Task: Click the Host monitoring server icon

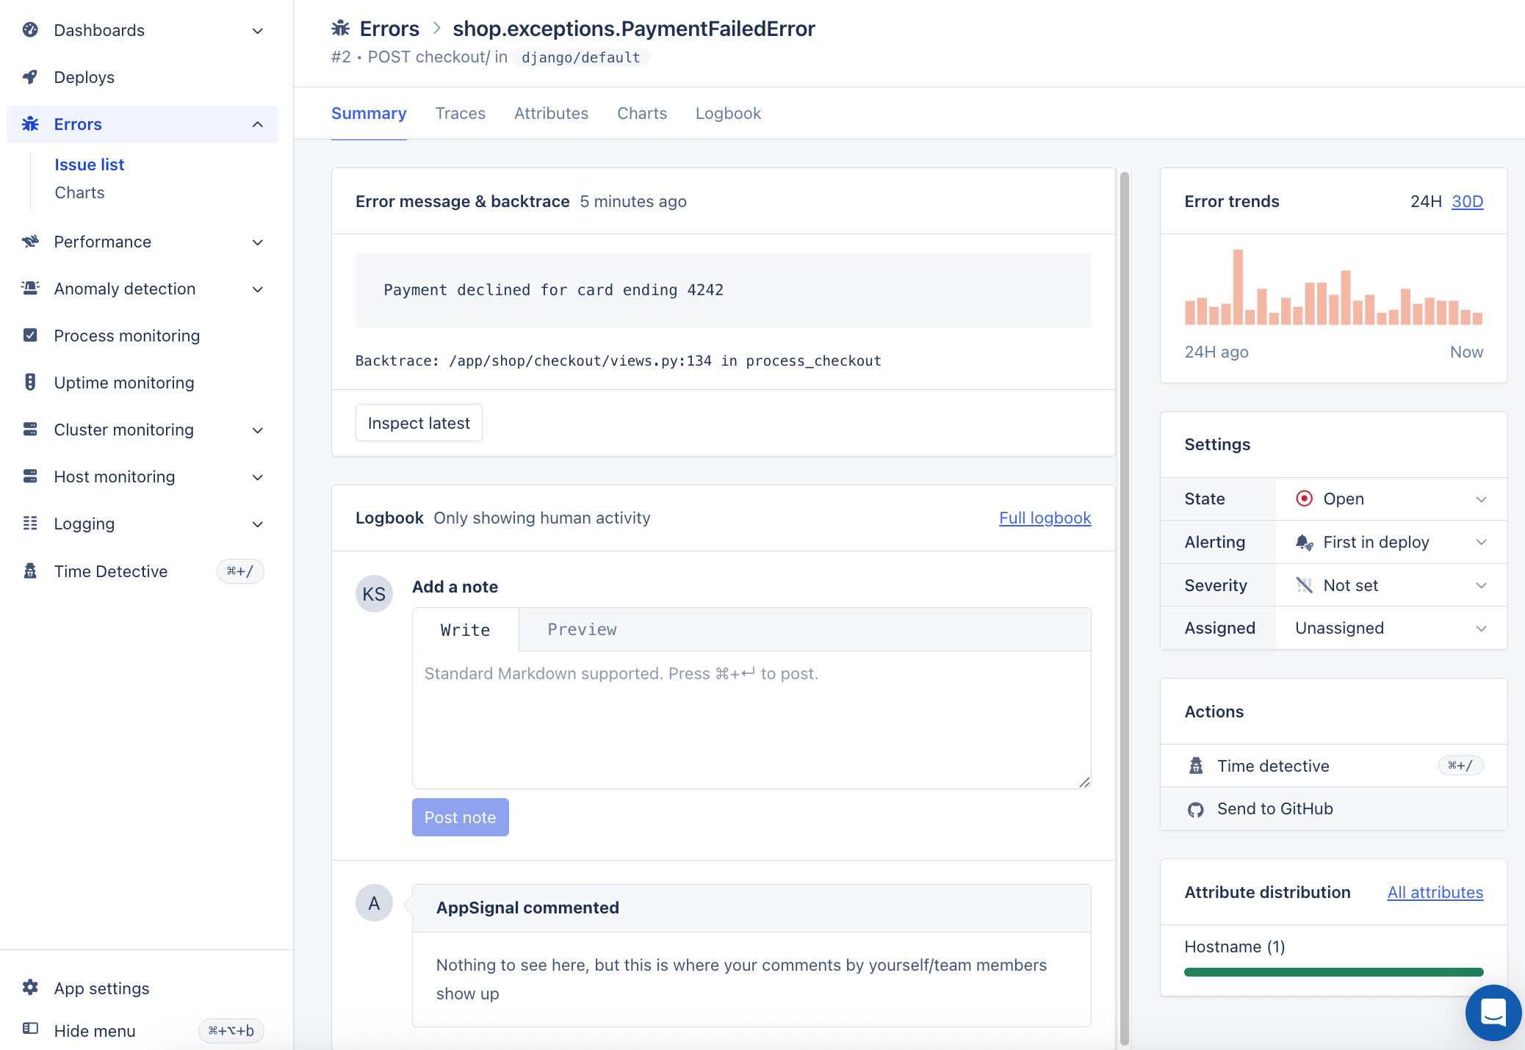Action: (x=30, y=477)
